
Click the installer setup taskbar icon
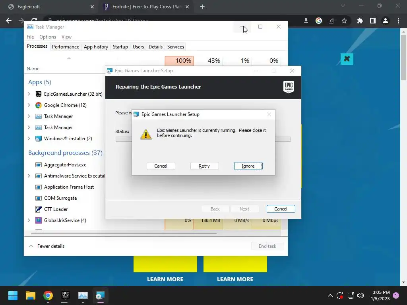click(100, 295)
